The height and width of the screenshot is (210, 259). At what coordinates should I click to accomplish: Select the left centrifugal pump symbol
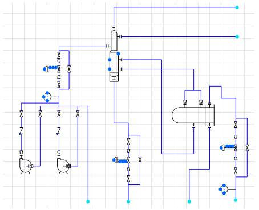pyautogui.click(x=26, y=166)
